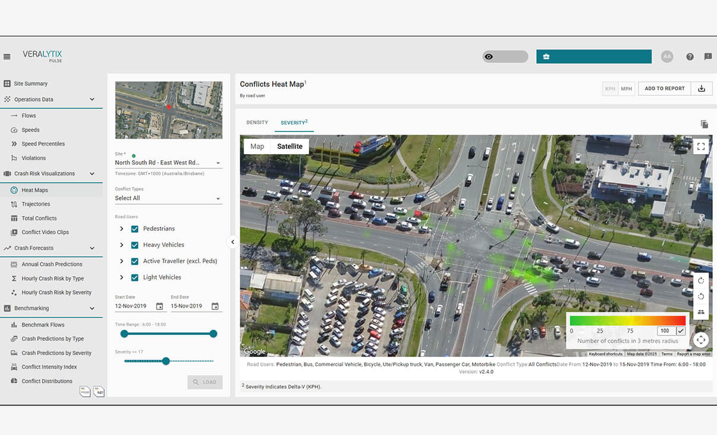Click the download icon beside ADD TO REPORT
The width and height of the screenshot is (717, 435).
pos(702,87)
